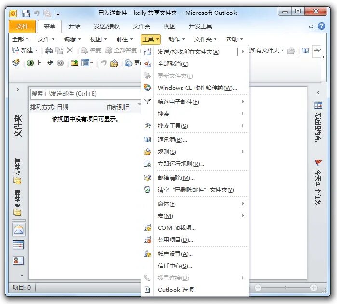Open the 全部 dropdown menu
Image resolution: width=337 pixels, height=304 pixels.
pyautogui.click(x=20, y=39)
